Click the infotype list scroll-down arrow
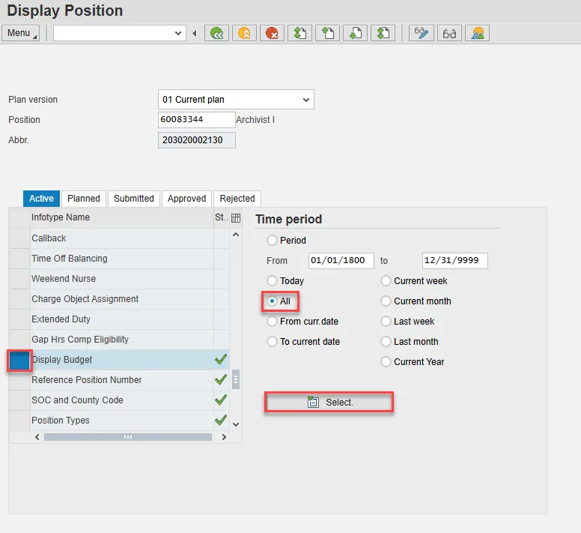This screenshot has height=533, width=581. (236, 424)
